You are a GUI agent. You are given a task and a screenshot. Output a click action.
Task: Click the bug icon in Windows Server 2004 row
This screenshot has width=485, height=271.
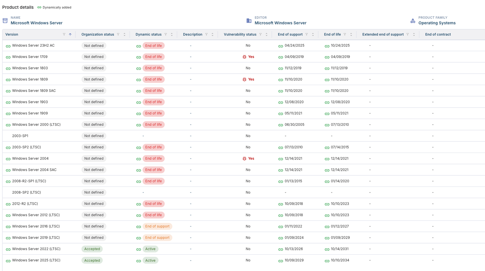coord(244,159)
